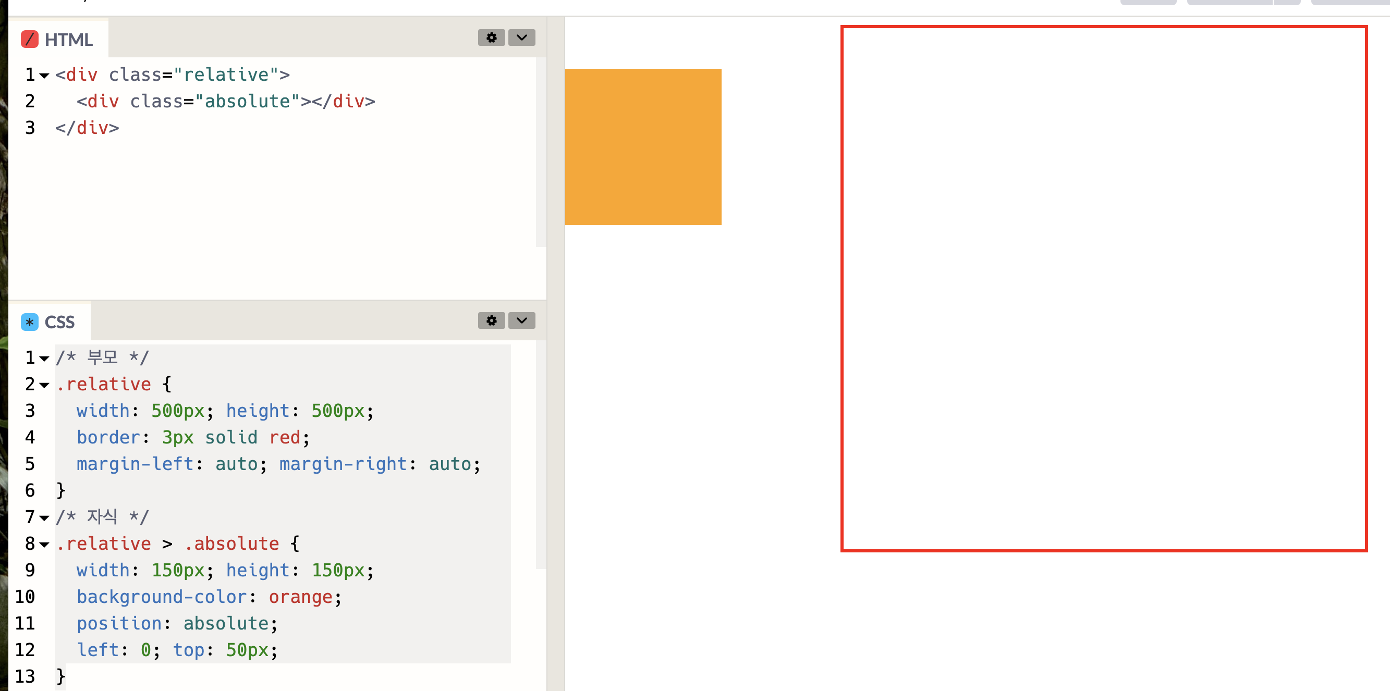
Task: Expand the CSS panel chevron menu
Action: [521, 320]
